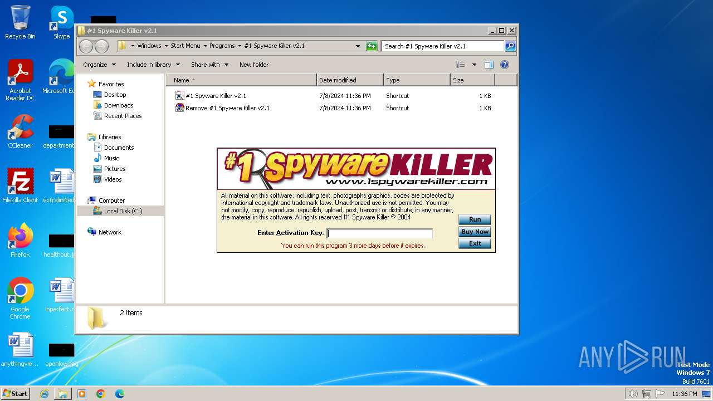Click the Exit button in Spyware Killer dialog

click(x=475, y=243)
